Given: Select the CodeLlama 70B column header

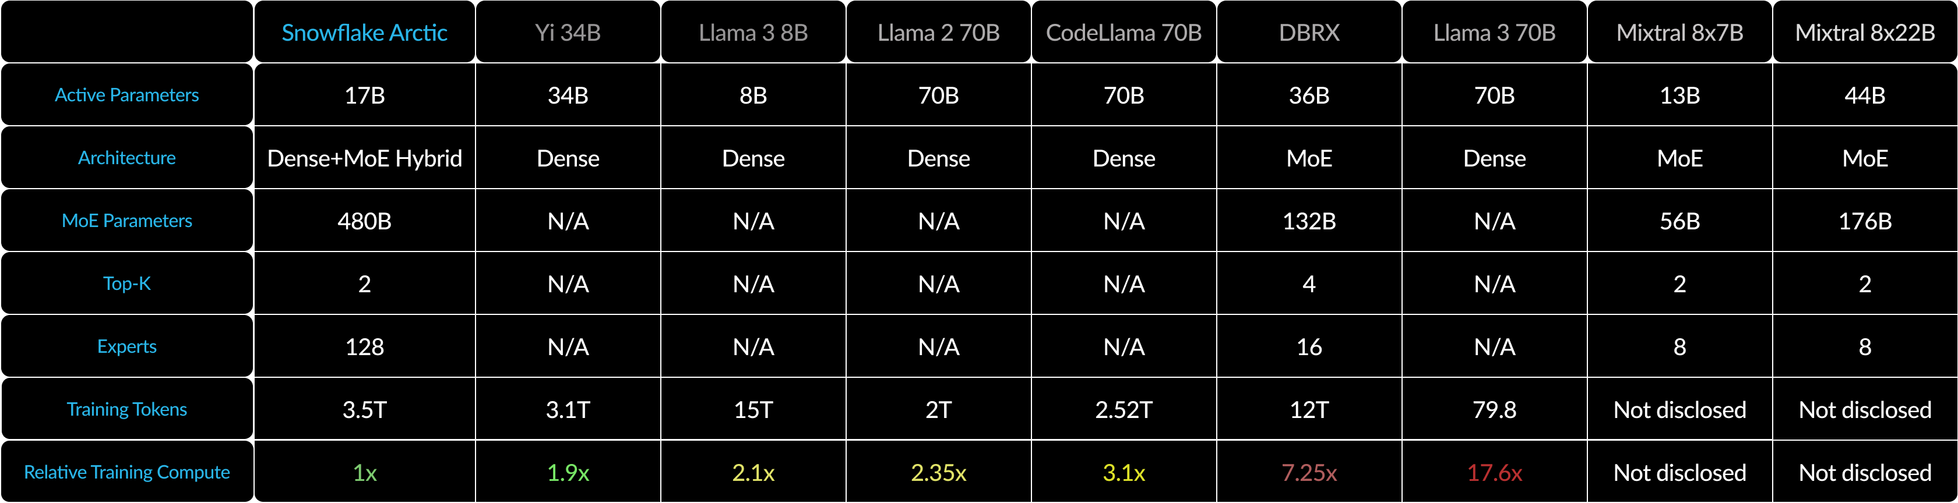Looking at the screenshot, I should [x=1124, y=33].
